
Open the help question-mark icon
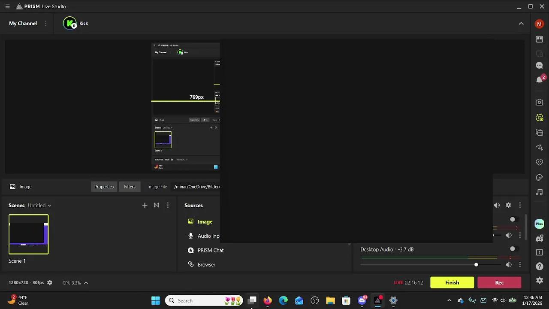tap(539, 265)
